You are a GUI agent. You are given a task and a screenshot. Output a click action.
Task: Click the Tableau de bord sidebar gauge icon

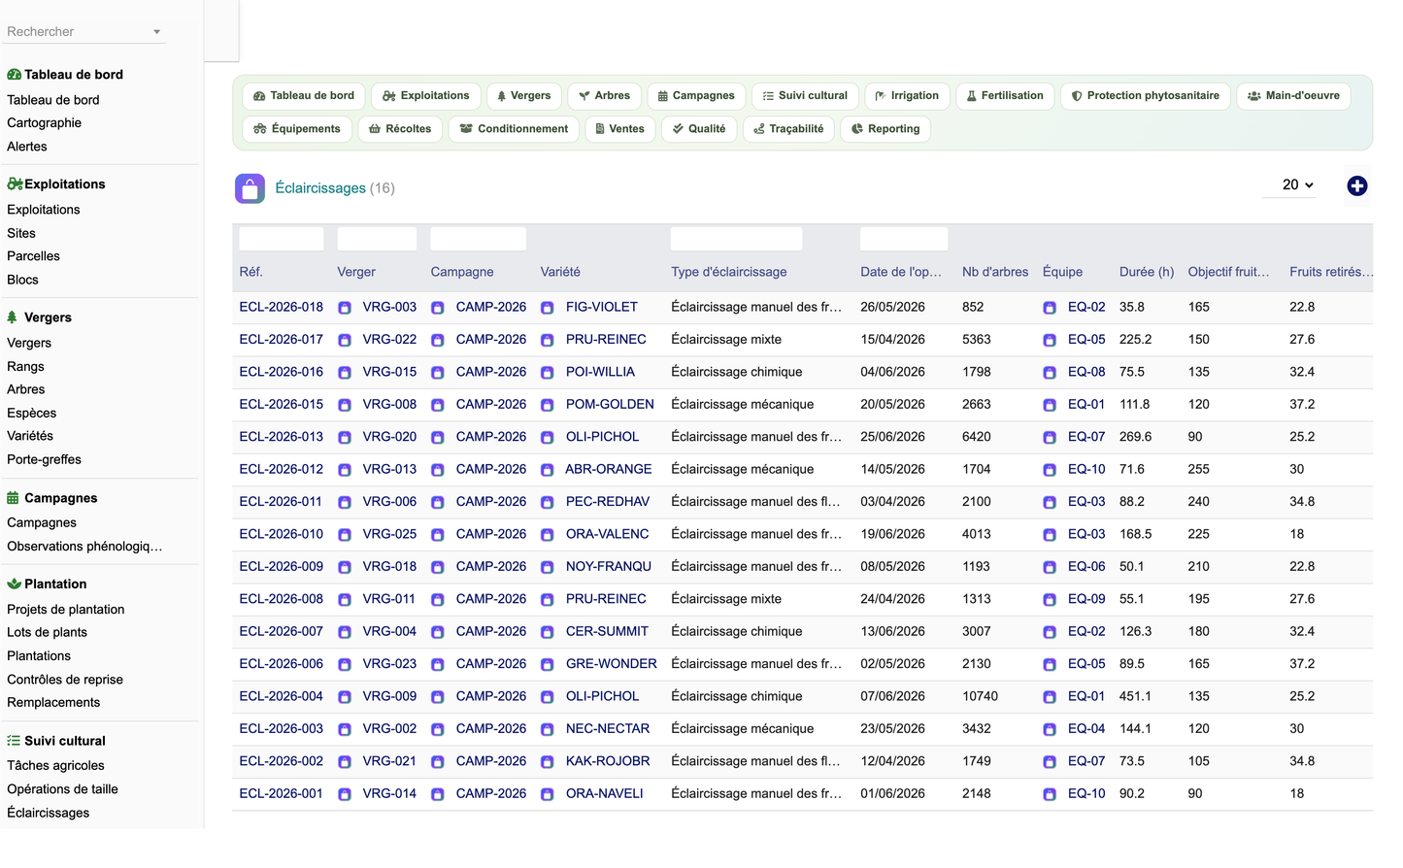click(x=14, y=75)
